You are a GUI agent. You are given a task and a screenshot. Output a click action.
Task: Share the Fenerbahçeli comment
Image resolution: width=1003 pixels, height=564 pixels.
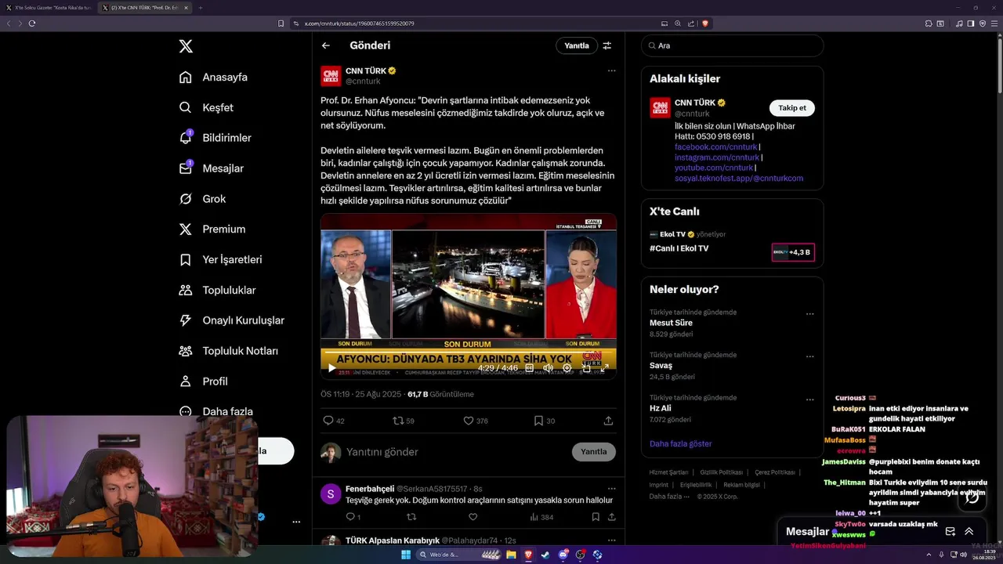611,517
